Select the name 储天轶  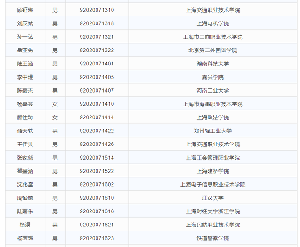click(25, 131)
